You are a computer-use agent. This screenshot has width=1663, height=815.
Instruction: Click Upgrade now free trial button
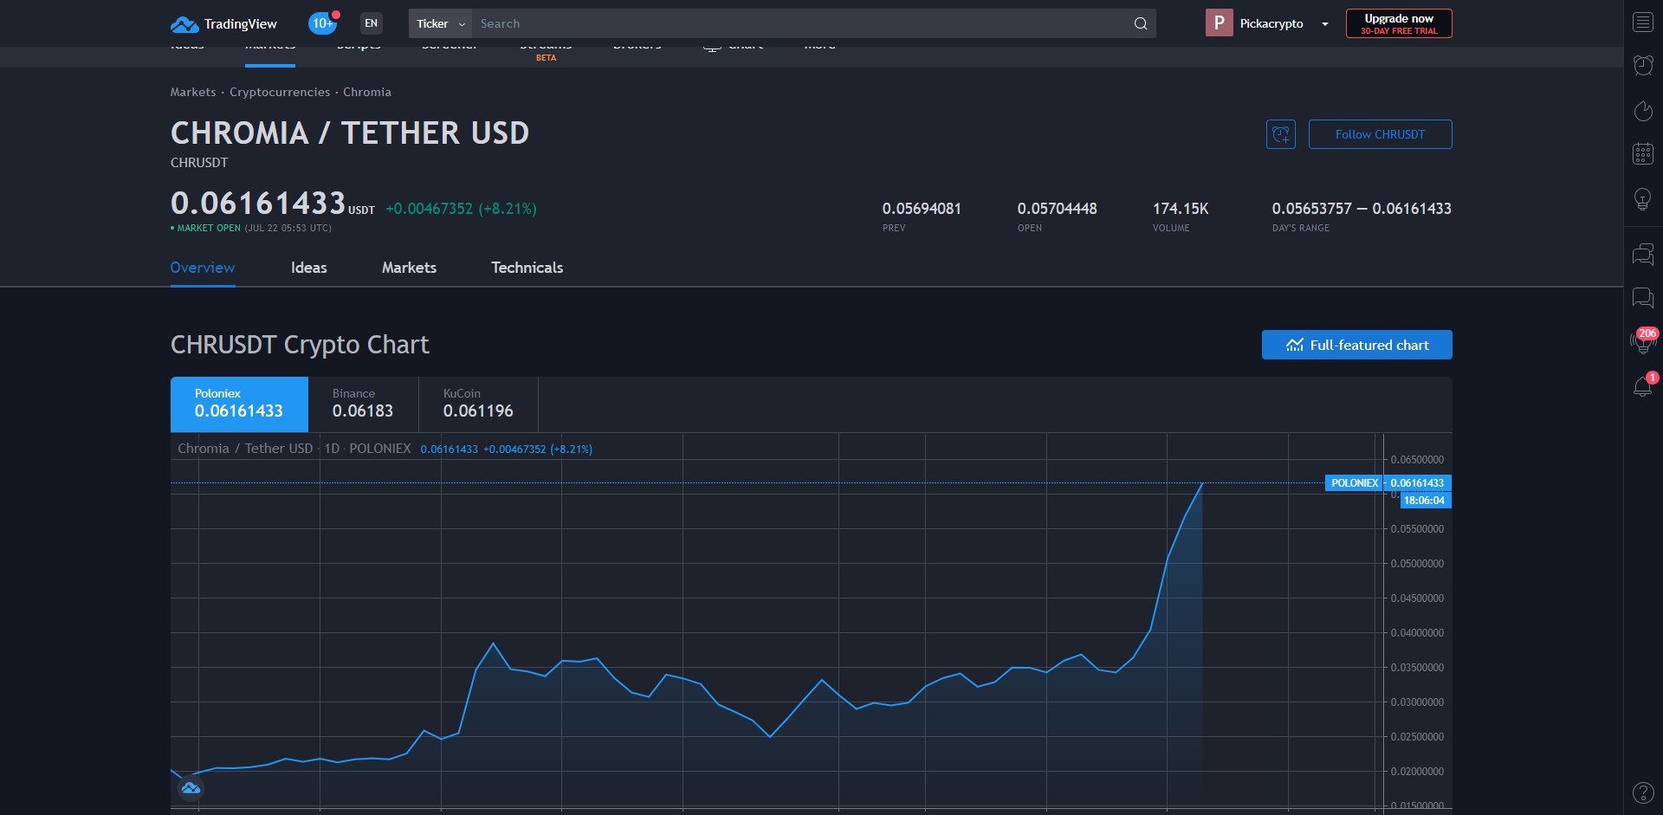click(1399, 23)
